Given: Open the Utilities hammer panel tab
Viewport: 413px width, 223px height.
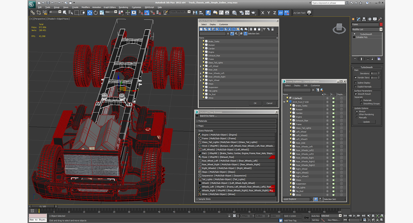Looking at the screenshot, I should tap(380, 19).
